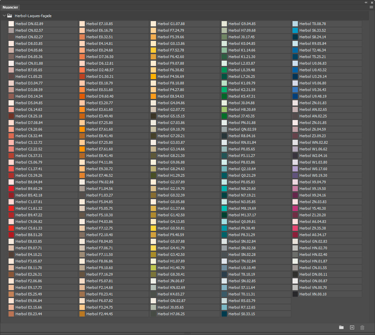This screenshot has width=375, height=335.
Task: Close the Nuancier panel
Action: (372, 2)
